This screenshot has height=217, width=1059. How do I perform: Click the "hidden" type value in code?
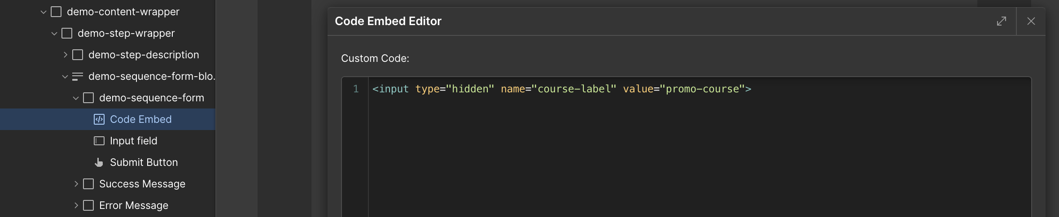point(470,89)
